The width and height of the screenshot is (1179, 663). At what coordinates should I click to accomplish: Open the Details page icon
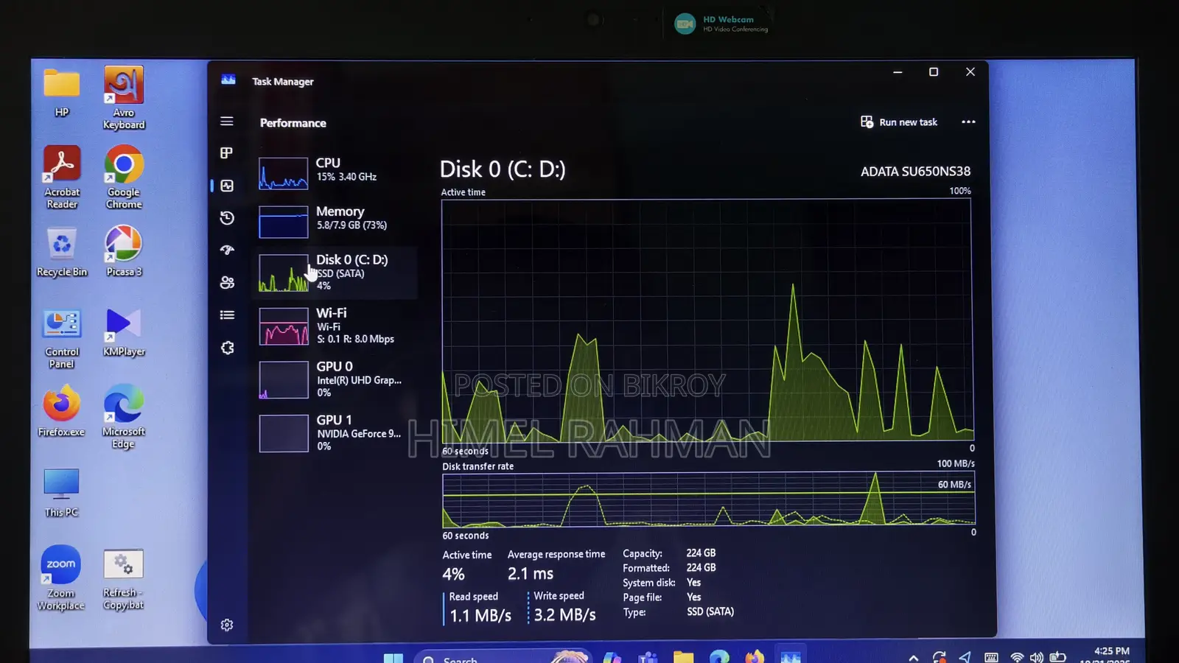pos(227,315)
